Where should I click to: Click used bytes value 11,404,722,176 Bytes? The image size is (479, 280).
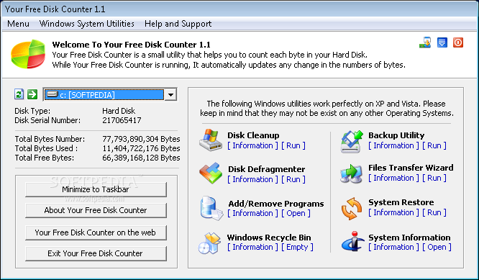click(x=141, y=148)
